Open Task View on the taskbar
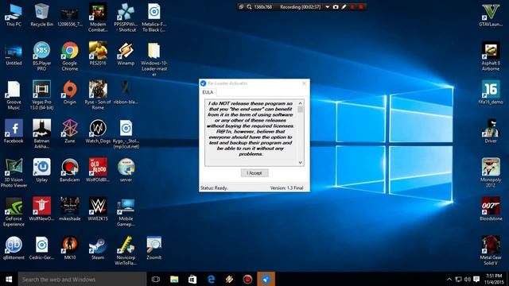The width and height of the screenshot is (509, 286). coord(156,279)
